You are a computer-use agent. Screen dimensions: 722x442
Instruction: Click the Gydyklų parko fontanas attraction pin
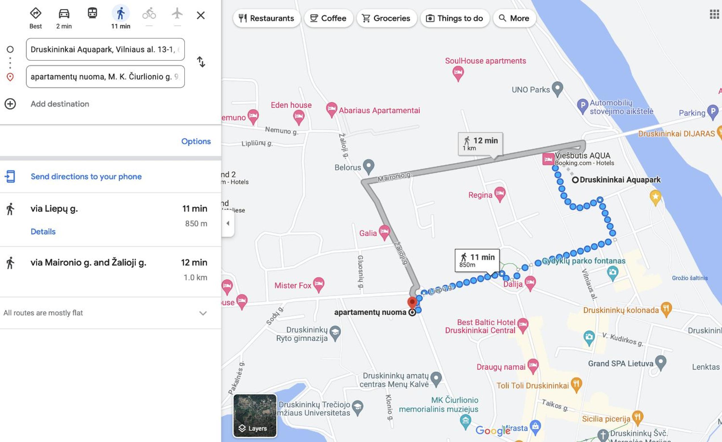pyautogui.click(x=613, y=273)
